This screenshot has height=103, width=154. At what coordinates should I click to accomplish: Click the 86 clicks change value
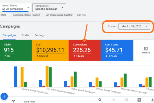(8, 56)
